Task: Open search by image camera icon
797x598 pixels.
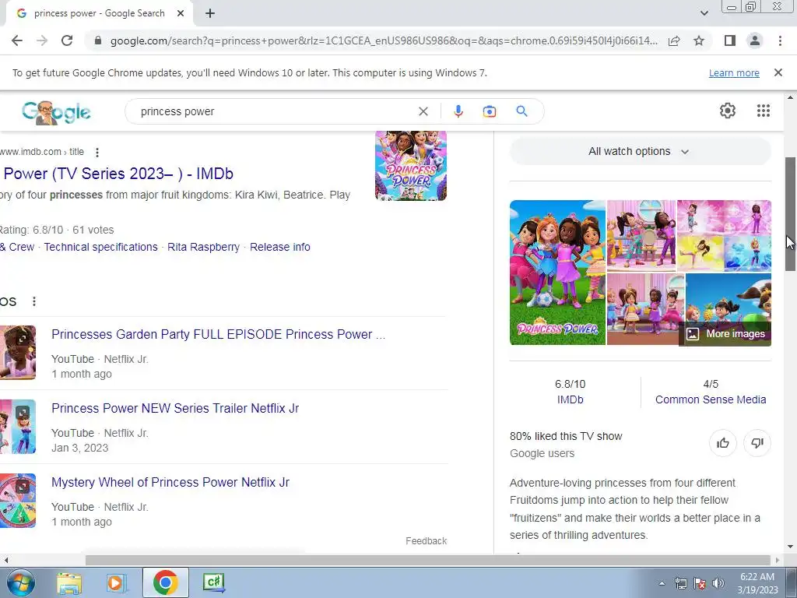Action: click(489, 111)
